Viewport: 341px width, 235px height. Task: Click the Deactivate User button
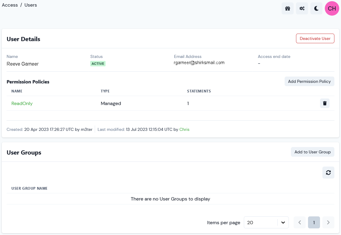[315, 38]
